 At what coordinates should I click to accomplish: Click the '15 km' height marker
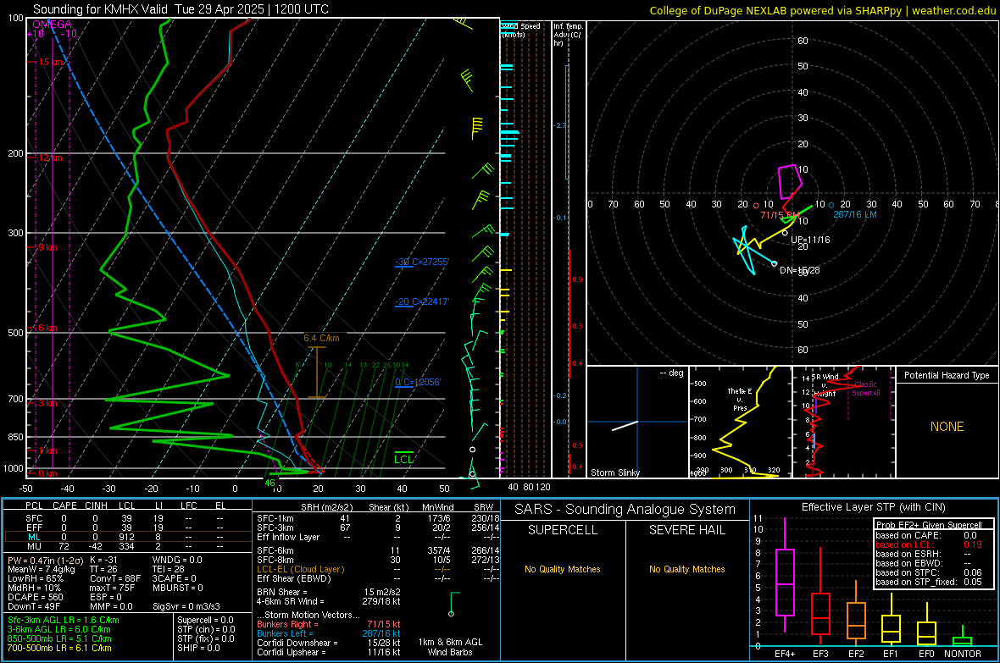point(52,62)
